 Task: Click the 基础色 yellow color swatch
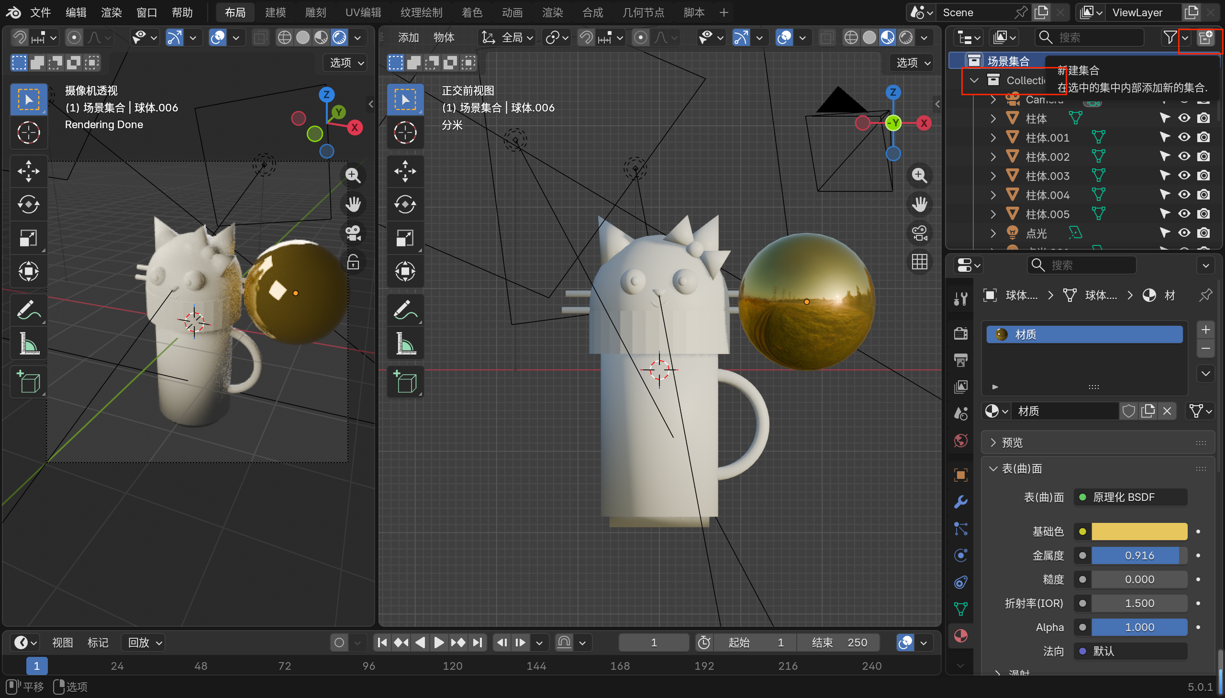[1139, 531]
